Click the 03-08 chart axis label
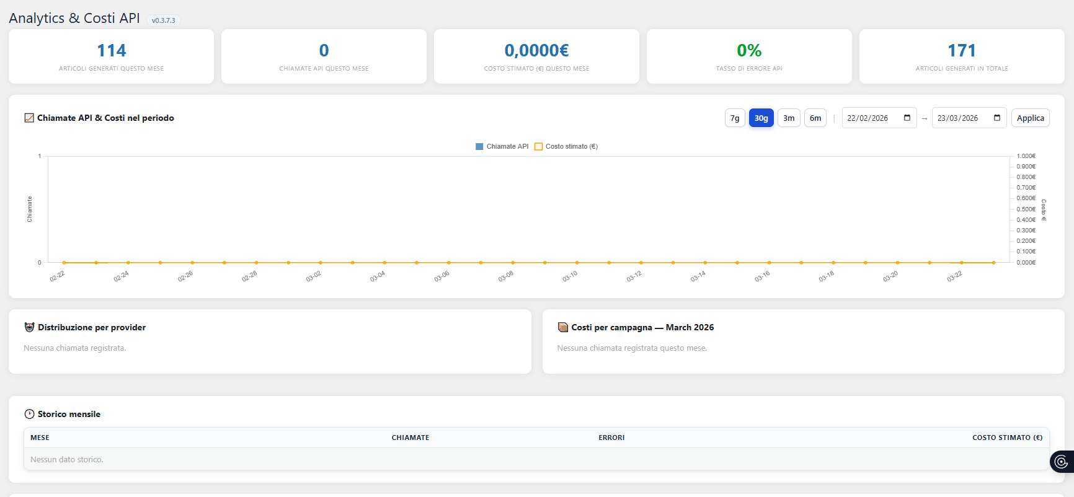This screenshot has height=497, width=1074. point(506,276)
